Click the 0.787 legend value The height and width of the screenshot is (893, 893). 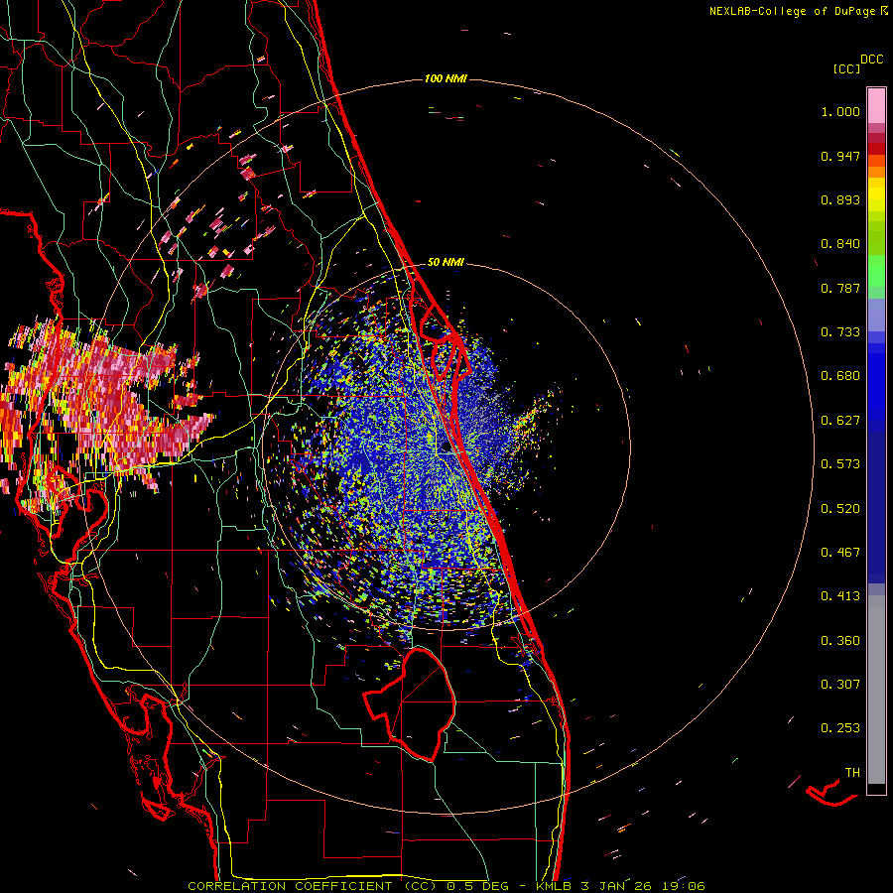[840, 288]
